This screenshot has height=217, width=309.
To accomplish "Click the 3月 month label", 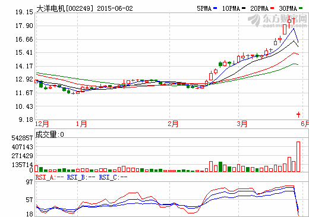I will click(x=242, y=124).
